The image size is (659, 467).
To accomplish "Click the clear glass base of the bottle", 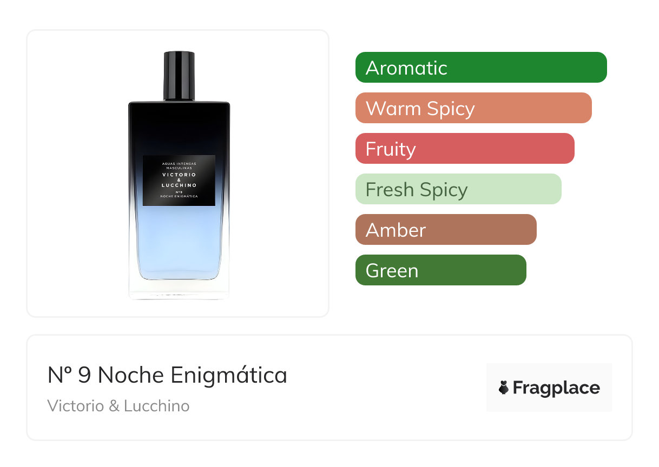I will tap(179, 290).
